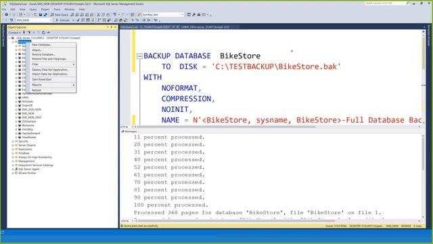Switch to the Messages tab
Image resolution: width=433 pixels, height=244 pixels.
(x=129, y=131)
